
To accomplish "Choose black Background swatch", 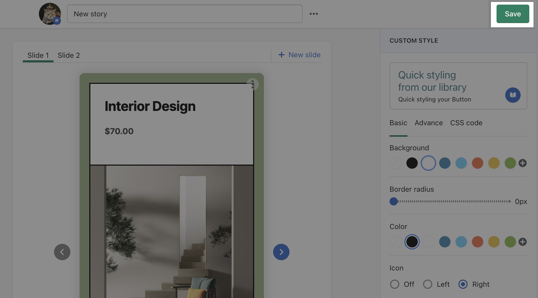I will click(412, 163).
